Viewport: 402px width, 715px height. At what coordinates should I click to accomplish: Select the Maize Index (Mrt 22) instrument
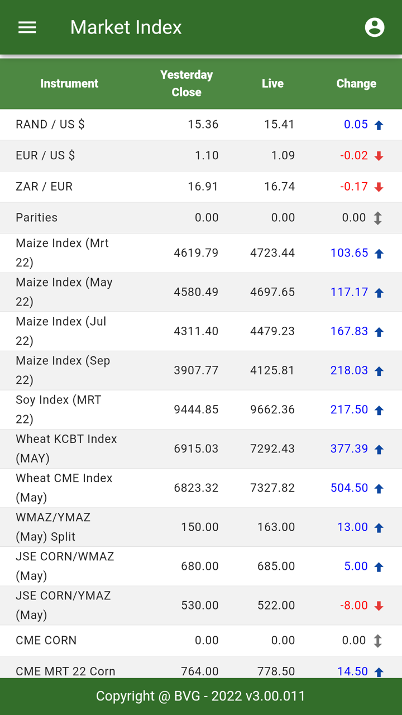62,252
